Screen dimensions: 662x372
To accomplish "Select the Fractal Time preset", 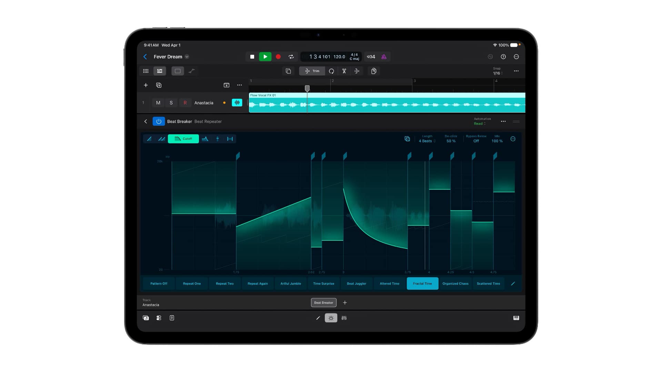I will coord(423,283).
